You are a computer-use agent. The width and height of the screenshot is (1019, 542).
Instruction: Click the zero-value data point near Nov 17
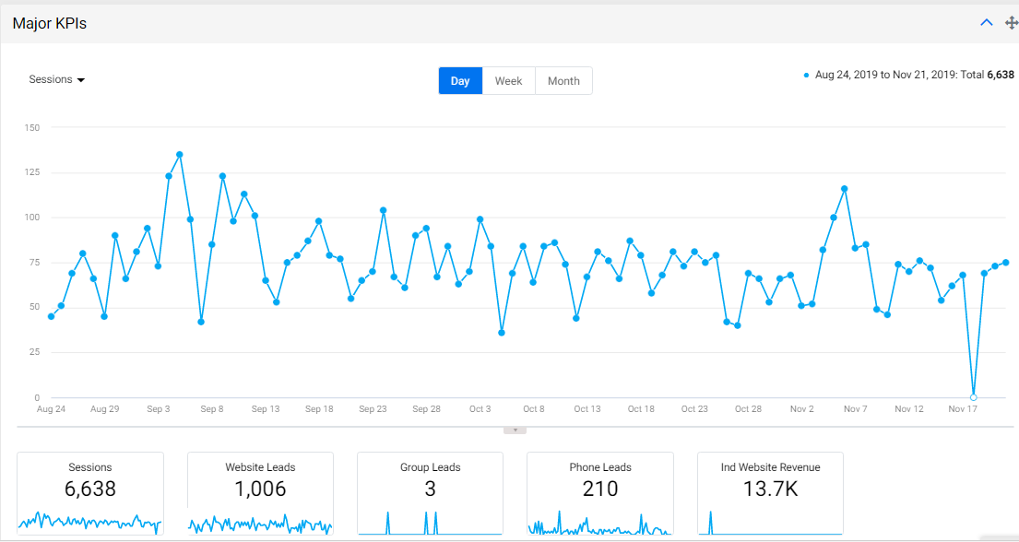tap(973, 397)
